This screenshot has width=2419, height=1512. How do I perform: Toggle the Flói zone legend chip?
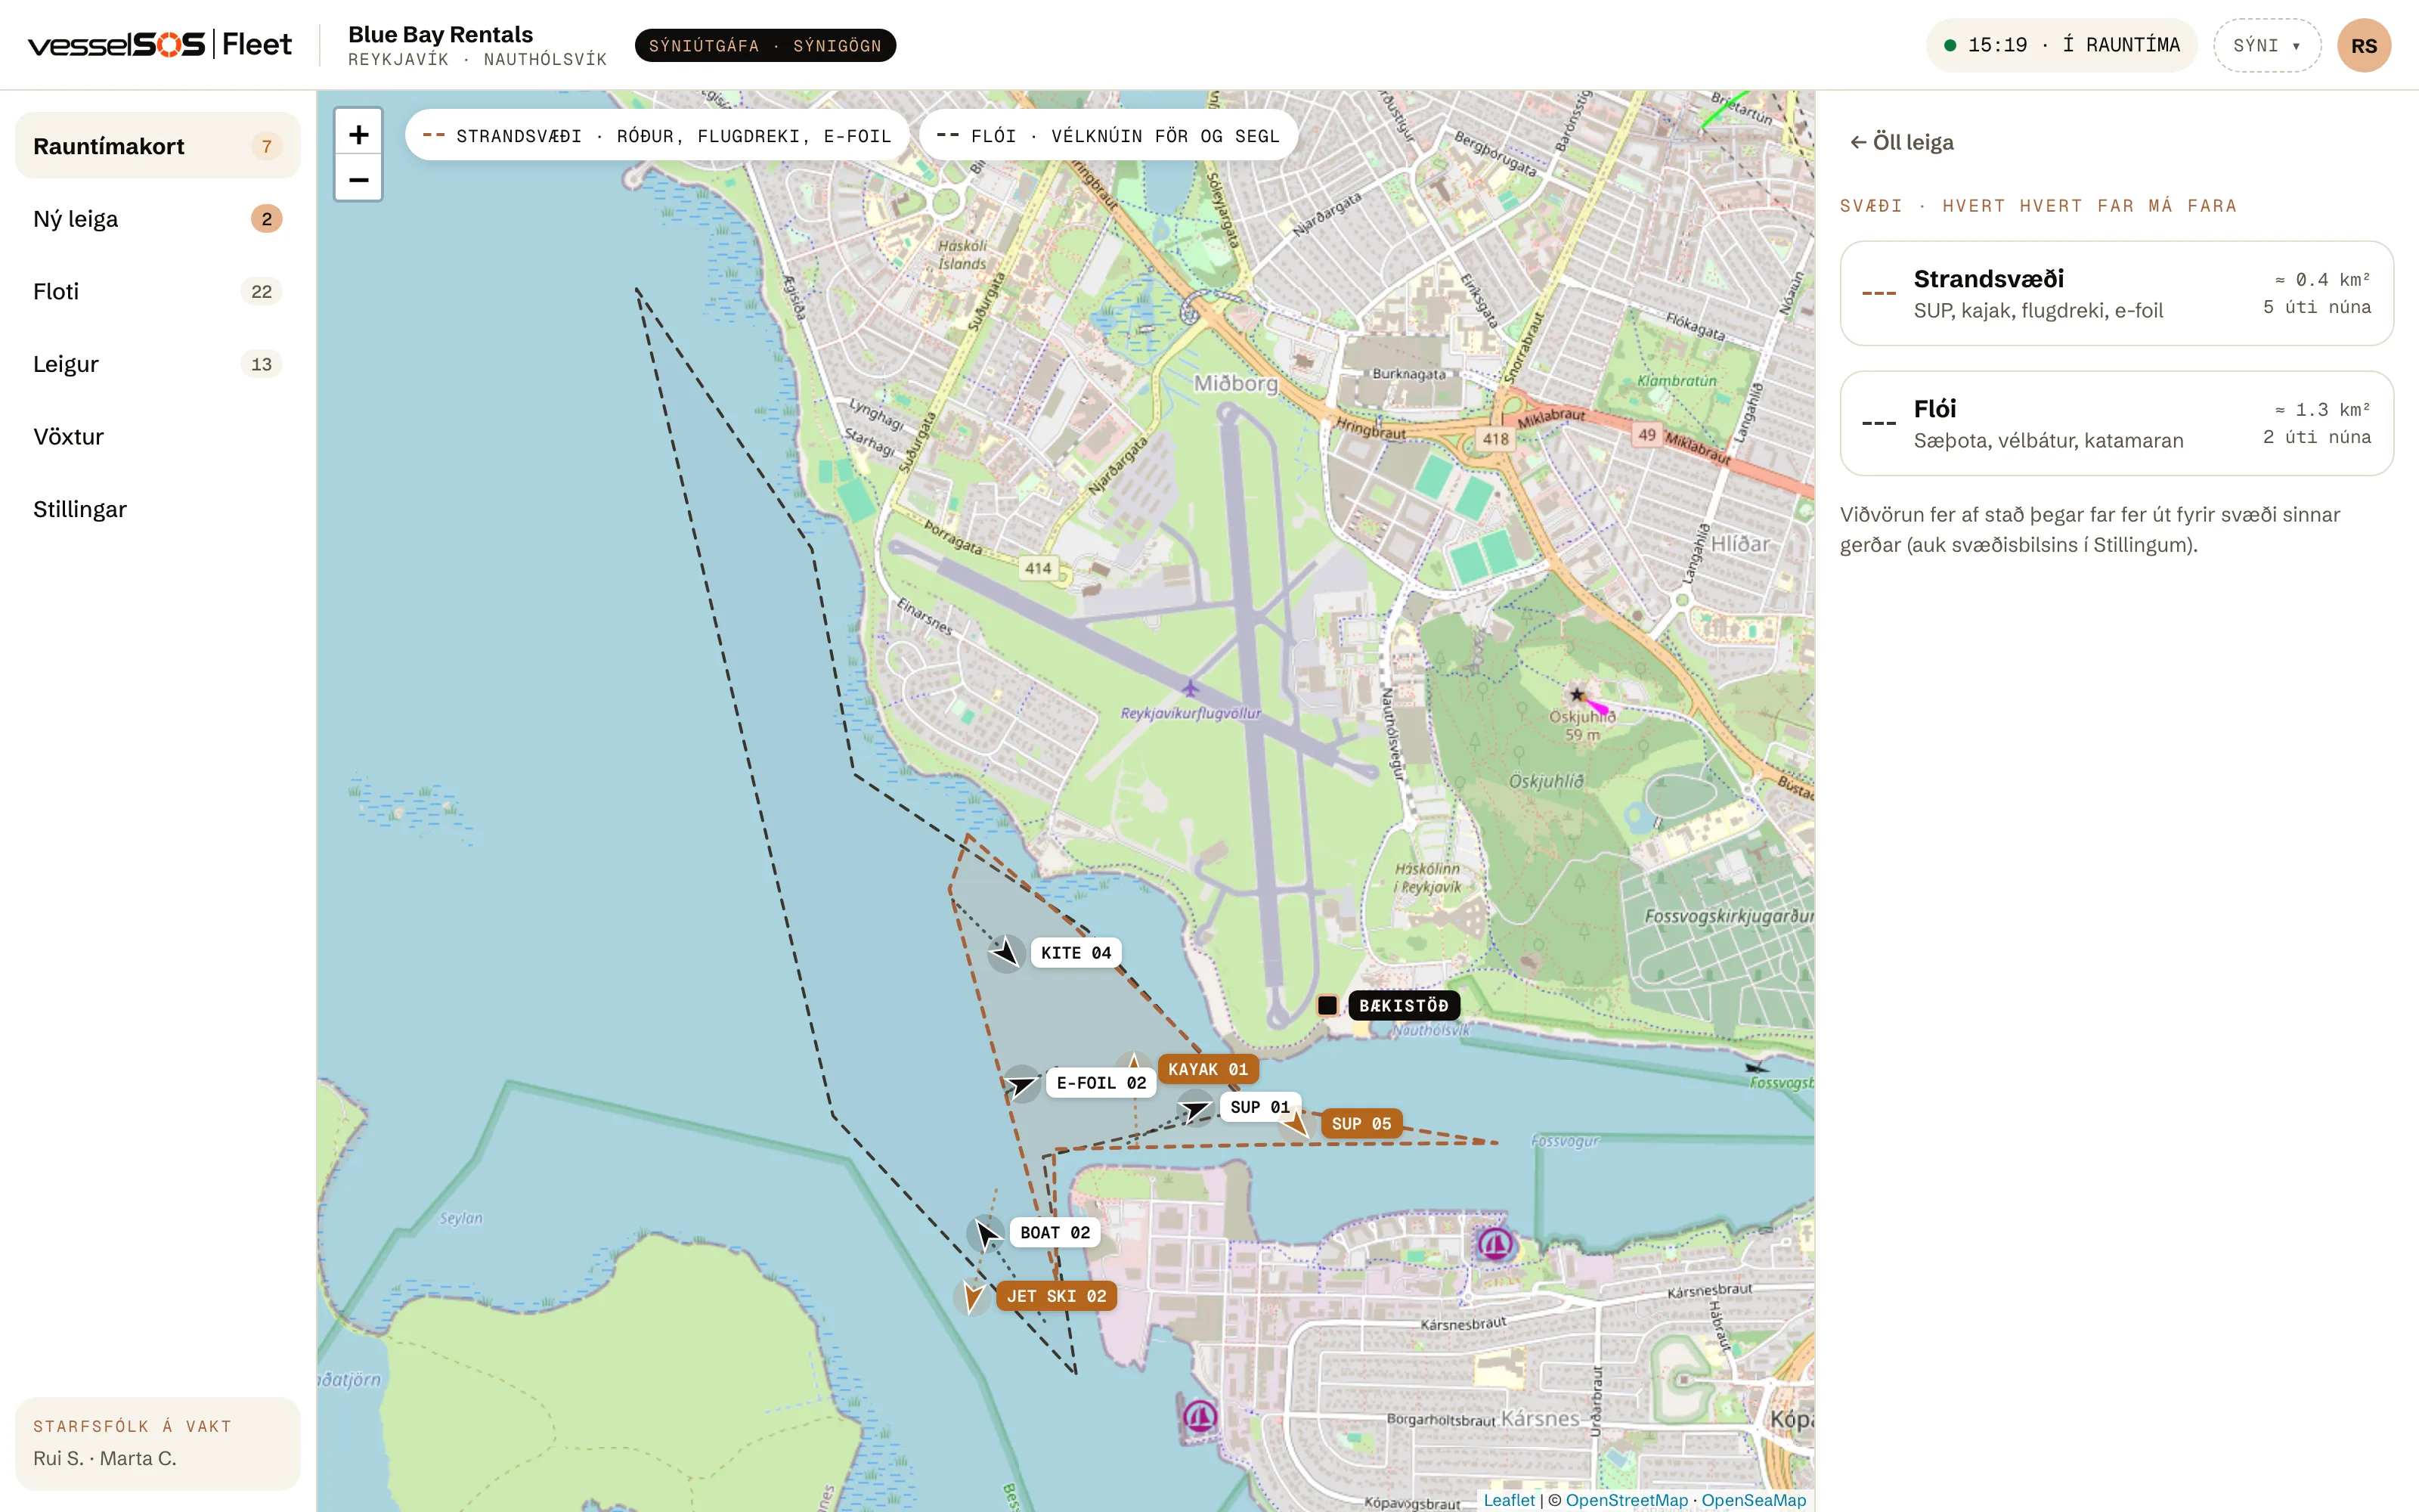point(1107,135)
